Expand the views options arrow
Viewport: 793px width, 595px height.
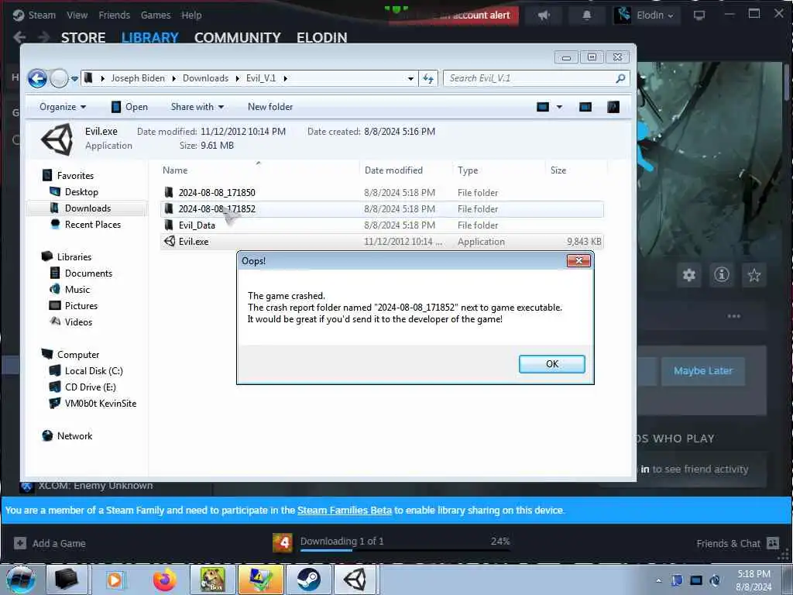coord(559,107)
